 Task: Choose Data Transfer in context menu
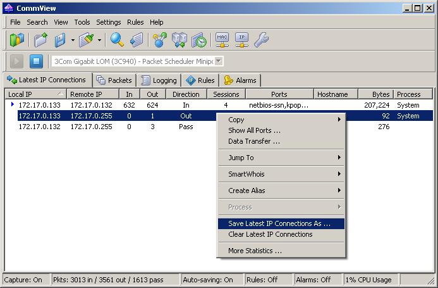tap(281, 141)
